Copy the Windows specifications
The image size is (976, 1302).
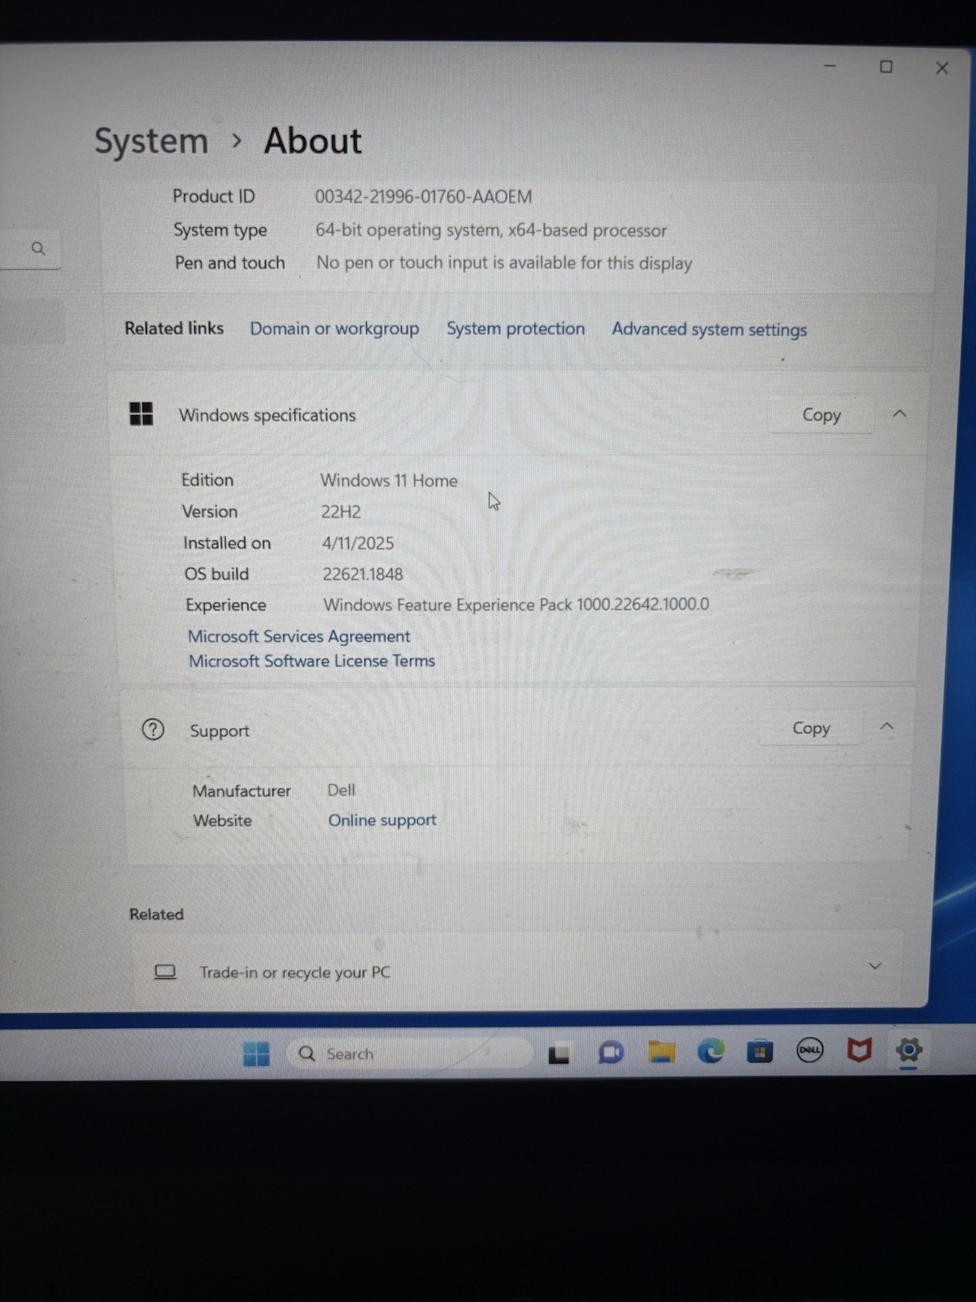[x=821, y=415]
